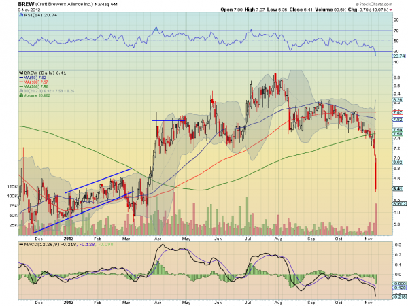
Task: Click the 6.92 price tag on the right axis
Action: (x=398, y=162)
